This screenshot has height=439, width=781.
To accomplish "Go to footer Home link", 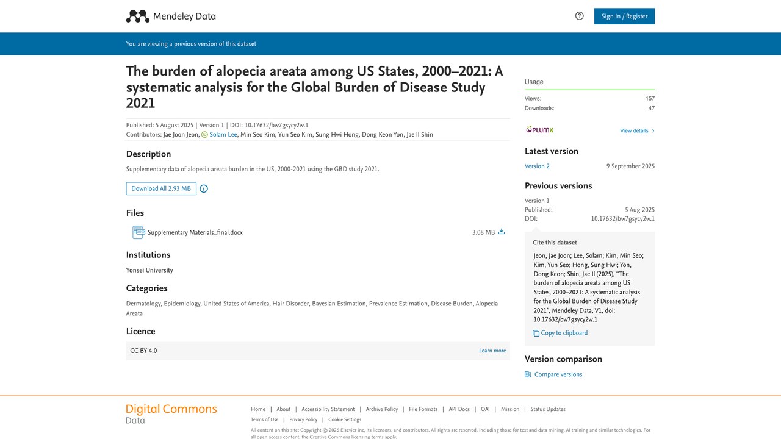I will [258, 409].
